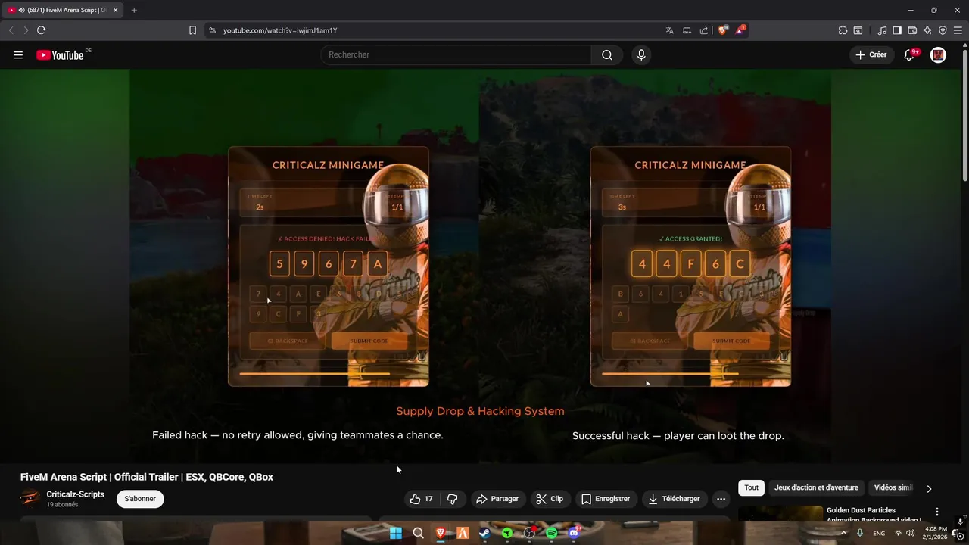
Task: Open Brave Shields lion icon
Action: click(723, 30)
